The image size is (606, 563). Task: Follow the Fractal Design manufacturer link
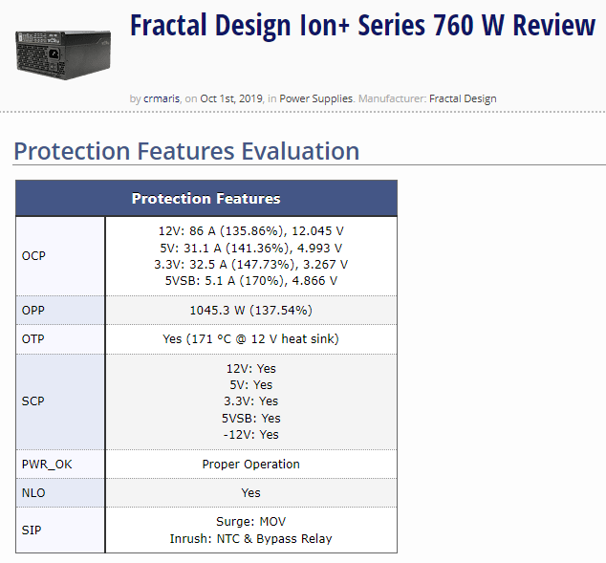tap(463, 98)
